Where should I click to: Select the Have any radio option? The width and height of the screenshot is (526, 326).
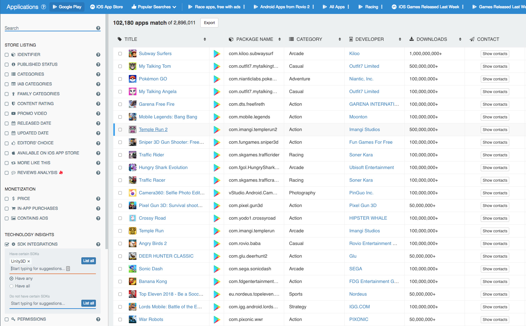[x=11, y=279]
